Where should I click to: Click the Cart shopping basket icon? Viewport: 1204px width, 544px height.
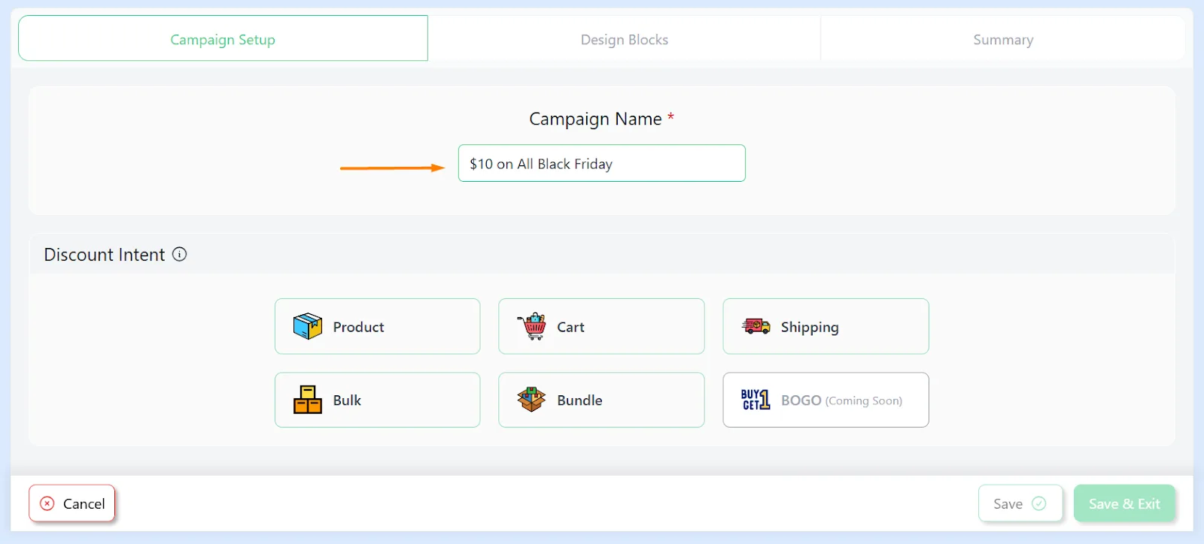[x=532, y=326]
